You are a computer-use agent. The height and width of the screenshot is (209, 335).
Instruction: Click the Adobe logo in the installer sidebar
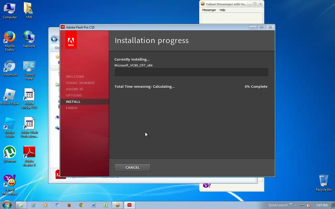[x=71, y=40]
